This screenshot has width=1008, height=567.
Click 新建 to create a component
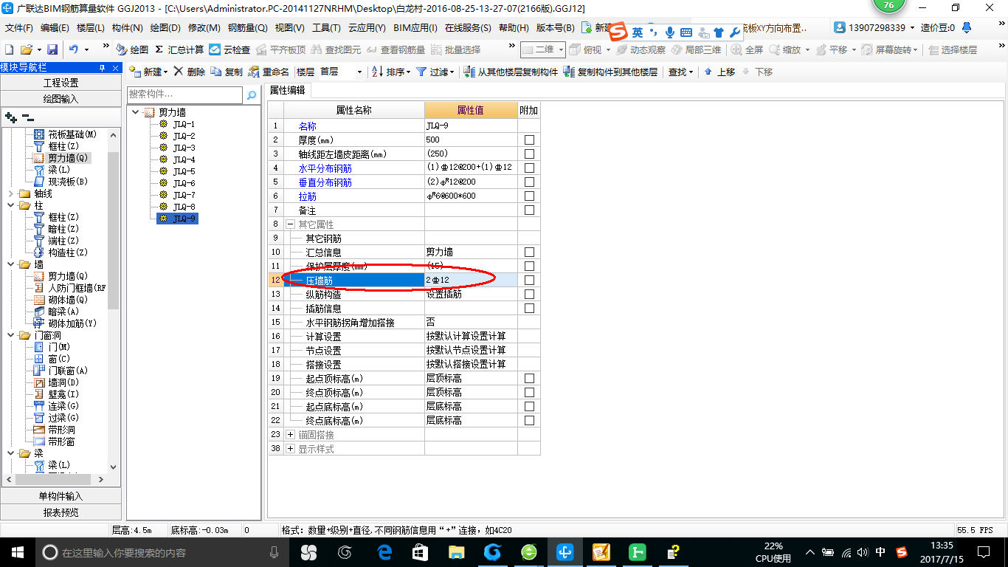tap(148, 72)
